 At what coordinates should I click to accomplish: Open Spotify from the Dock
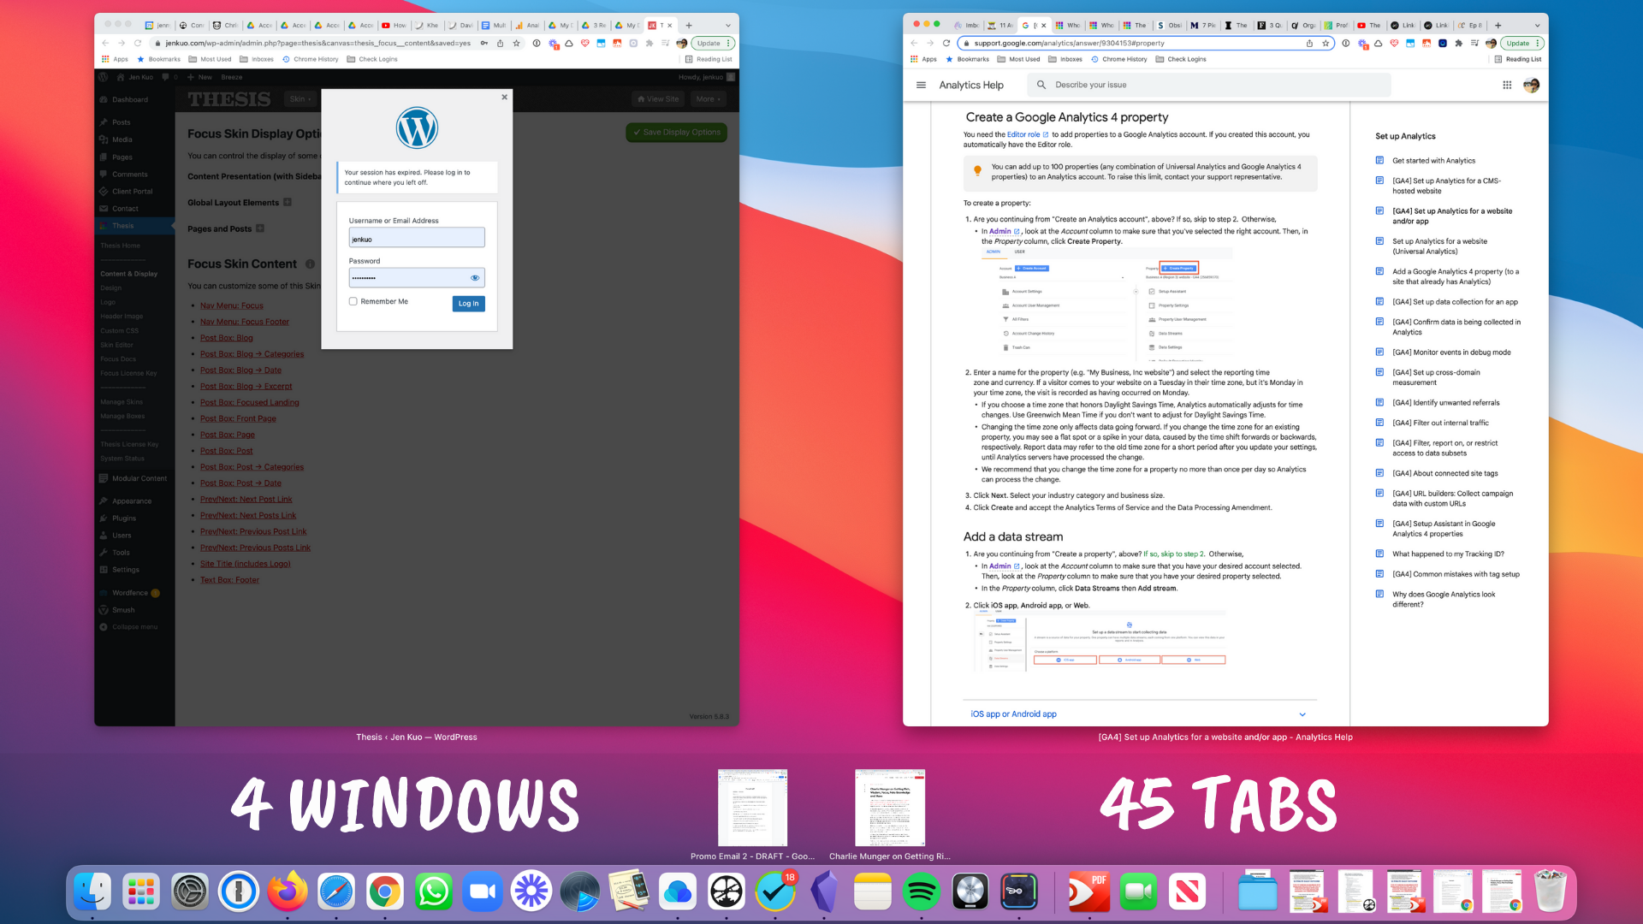click(x=922, y=892)
